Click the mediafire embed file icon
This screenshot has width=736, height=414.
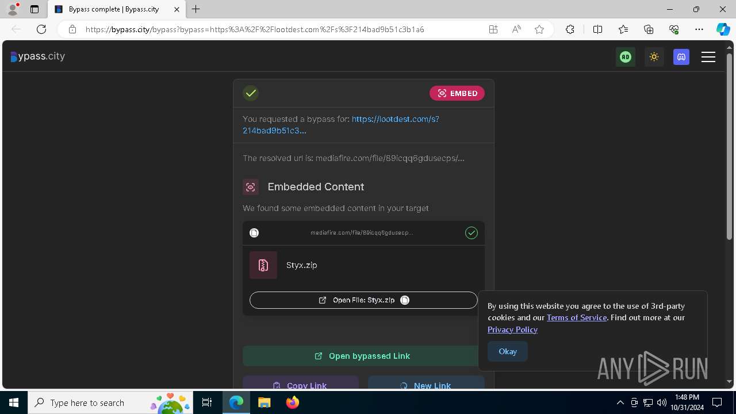(x=254, y=233)
